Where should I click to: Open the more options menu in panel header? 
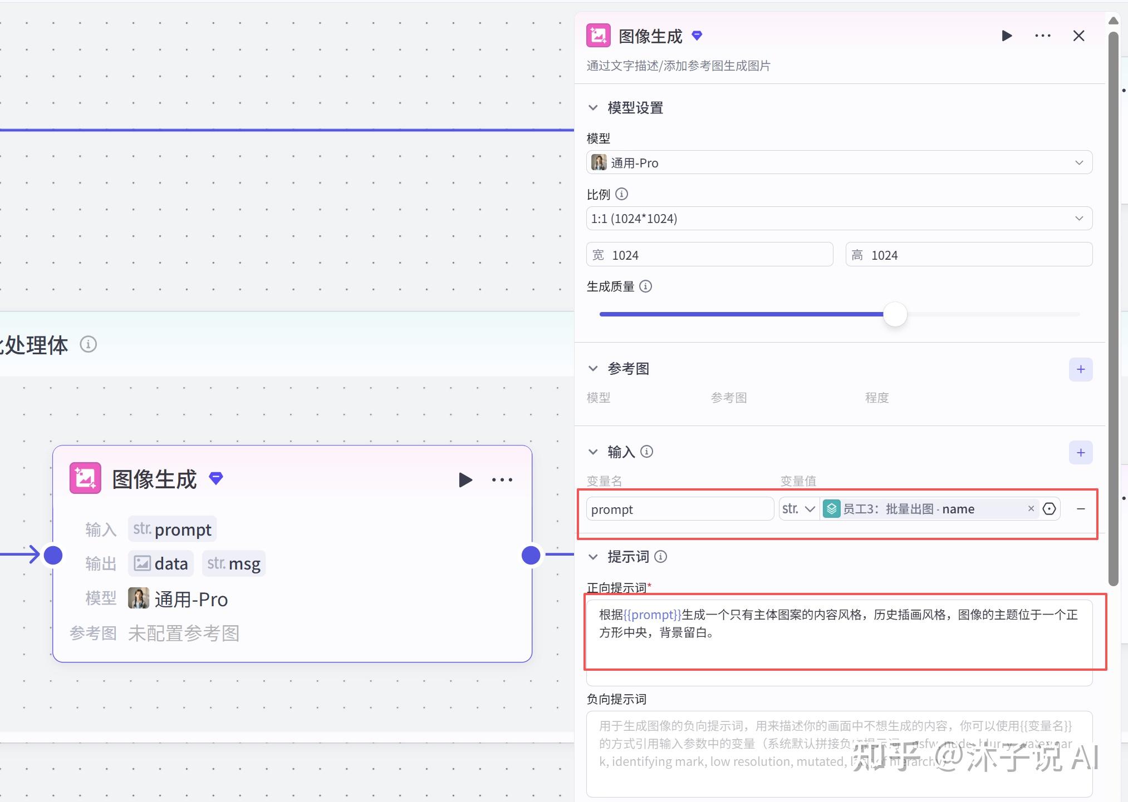coord(1042,36)
